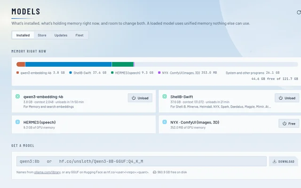The height and width of the screenshot is (188, 301).
Task: Click the 'ShellB-Swift' card title
Action: [x=182, y=97]
